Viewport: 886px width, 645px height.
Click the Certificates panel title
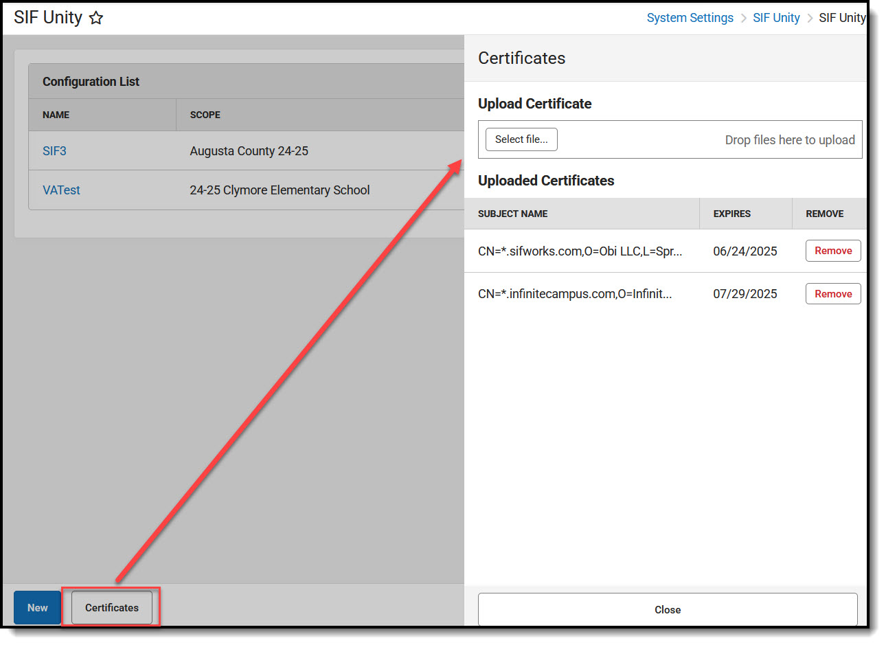point(521,58)
